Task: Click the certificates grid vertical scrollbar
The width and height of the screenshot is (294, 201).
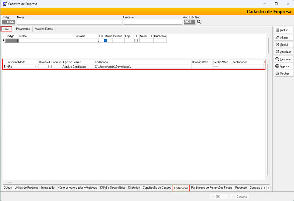Action: [267, 120]
